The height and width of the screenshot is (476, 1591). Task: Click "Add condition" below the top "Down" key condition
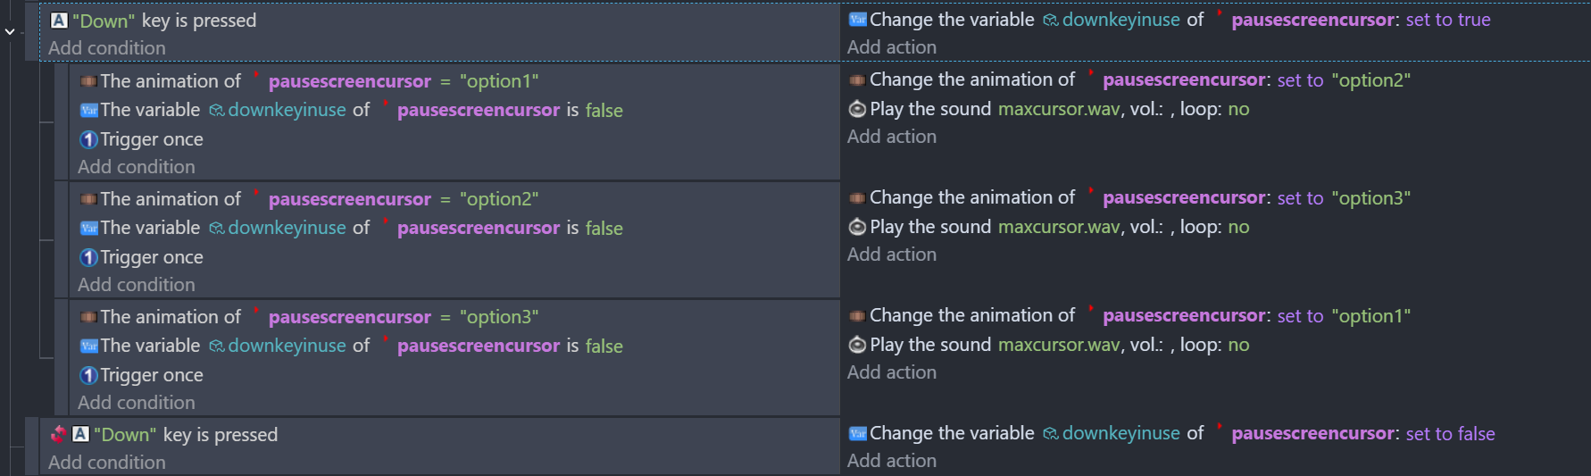pos(107,48)
